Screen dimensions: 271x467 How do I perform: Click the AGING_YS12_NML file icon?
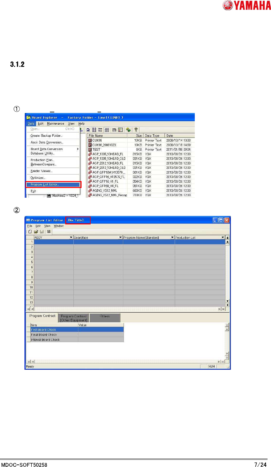point(90,191)
